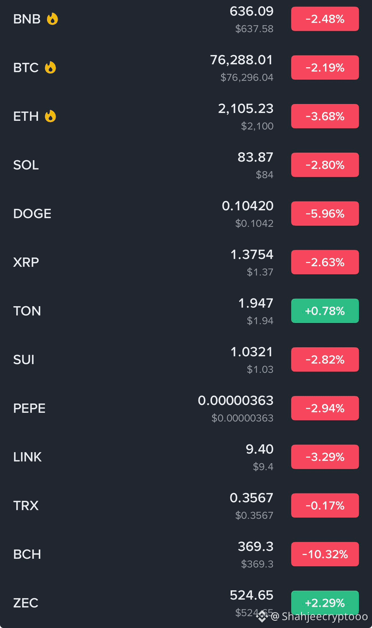This screenshot has width=372, height=628.
Task: Select the SUI price 1.0321
Action: tap(252, 352)
